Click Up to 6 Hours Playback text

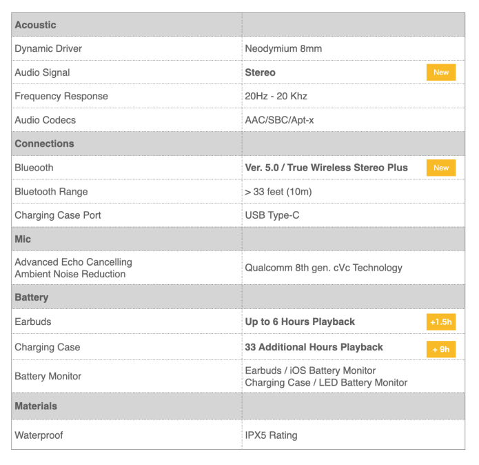(300, 321)
